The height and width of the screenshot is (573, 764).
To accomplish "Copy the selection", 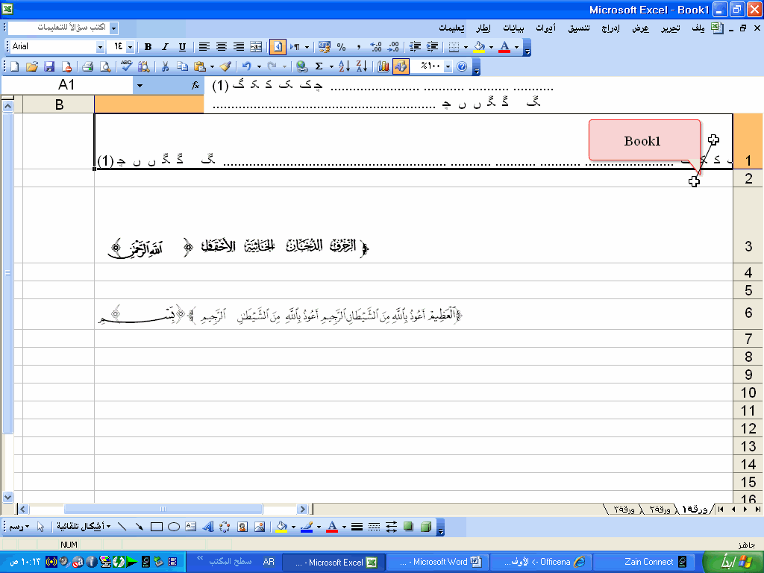I will click(182, 66).
